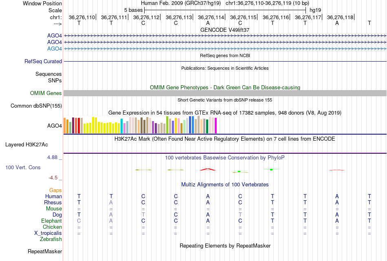Screen dimensions: 387x261
Task: Click the Sequences track label
Action: pos(48,74)
